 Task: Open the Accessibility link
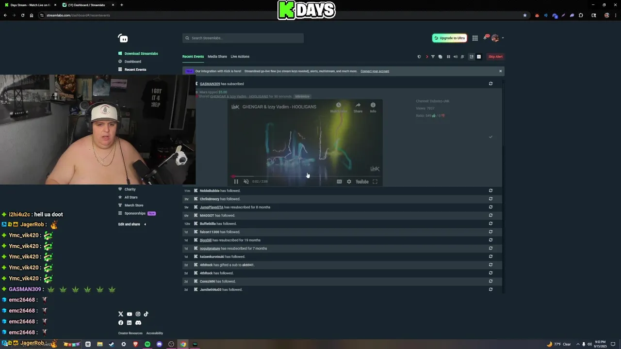[155, 333]
